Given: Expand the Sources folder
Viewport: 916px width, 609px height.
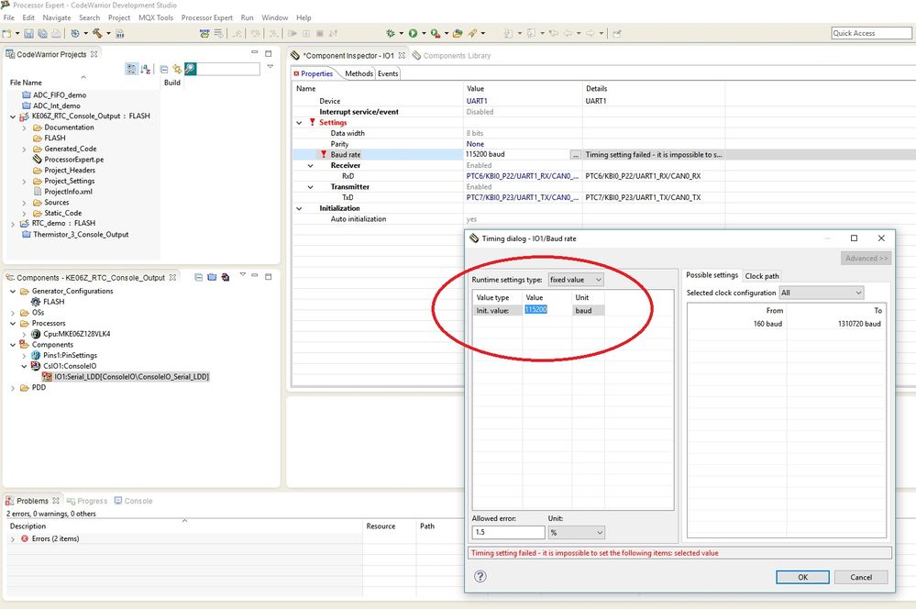Looking at the screenshot, I should (24, 203).
